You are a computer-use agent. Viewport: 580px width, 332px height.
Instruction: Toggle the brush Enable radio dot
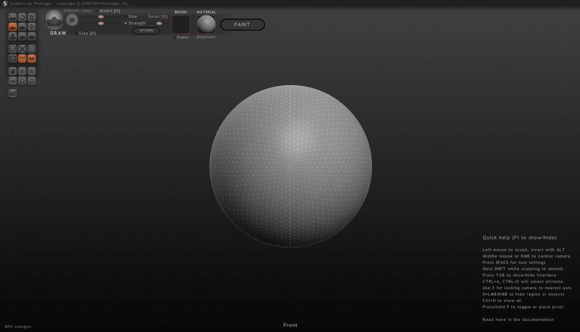tap(174, 37)
